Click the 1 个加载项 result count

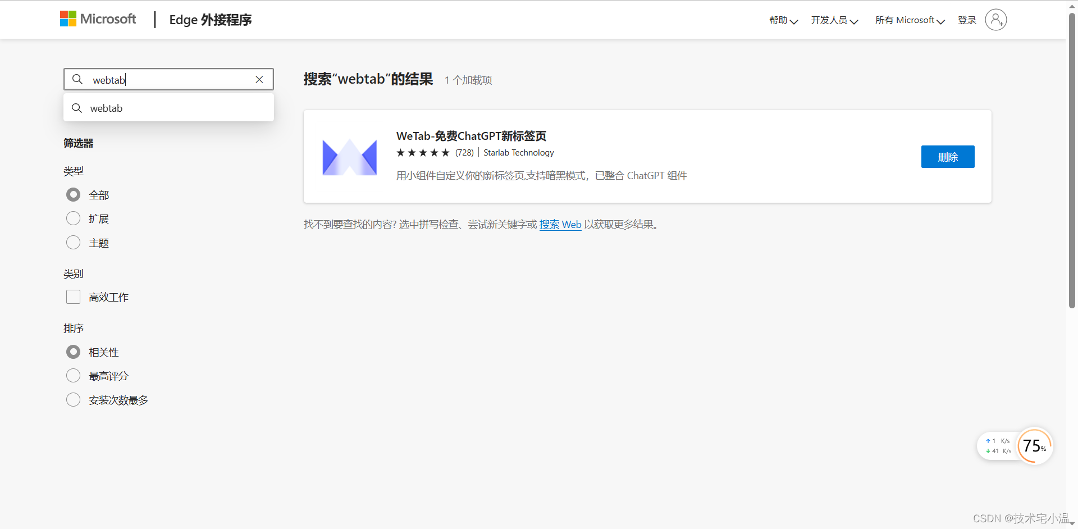(x=468, y=80)
